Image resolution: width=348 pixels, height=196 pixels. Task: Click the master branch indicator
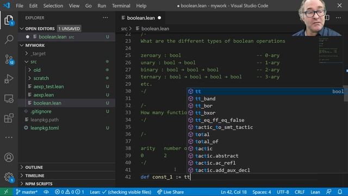tap(27, 192)
